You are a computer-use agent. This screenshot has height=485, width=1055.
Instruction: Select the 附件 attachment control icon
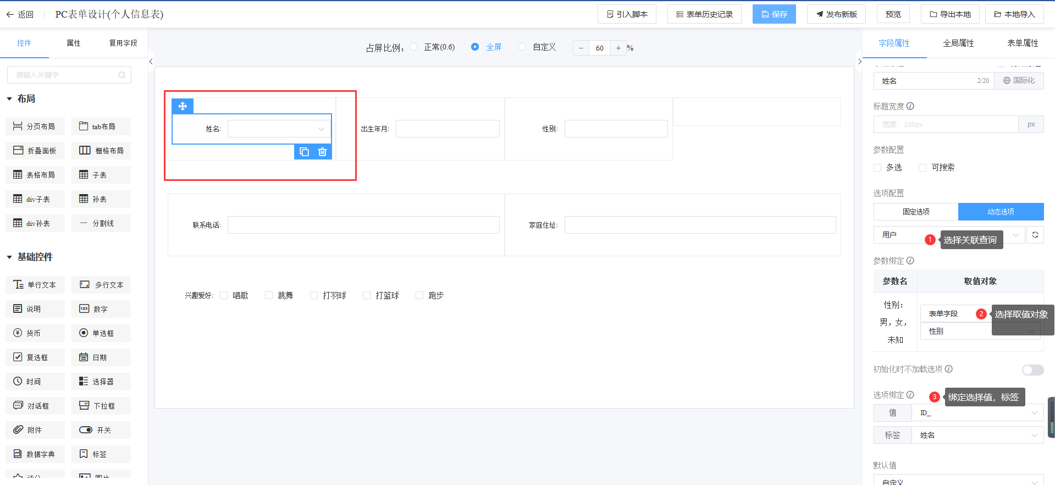coord(18,430)
